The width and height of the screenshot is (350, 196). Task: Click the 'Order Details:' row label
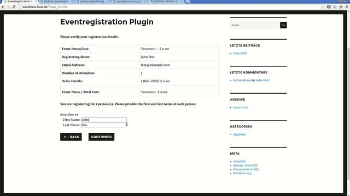72,81
